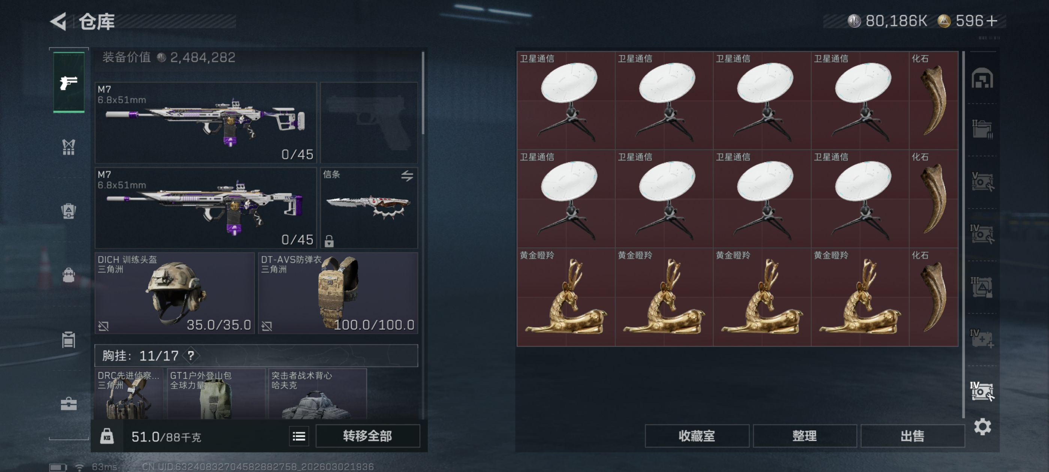
Task: Open the settings gear icon
Action: coord(982,426)
